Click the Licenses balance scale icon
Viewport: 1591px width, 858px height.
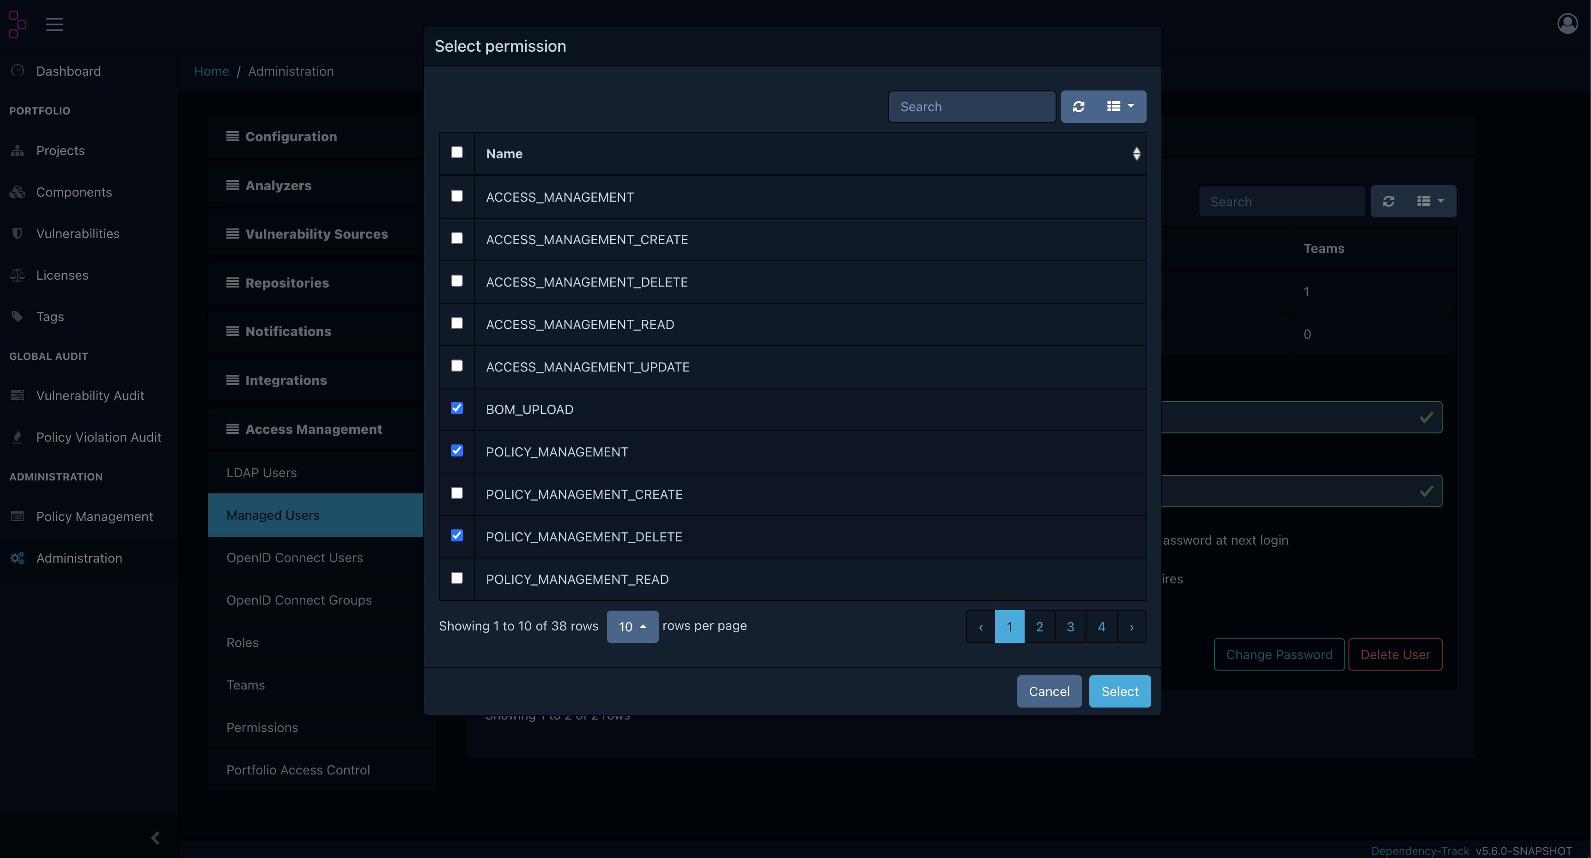click(x=17, y=275)
